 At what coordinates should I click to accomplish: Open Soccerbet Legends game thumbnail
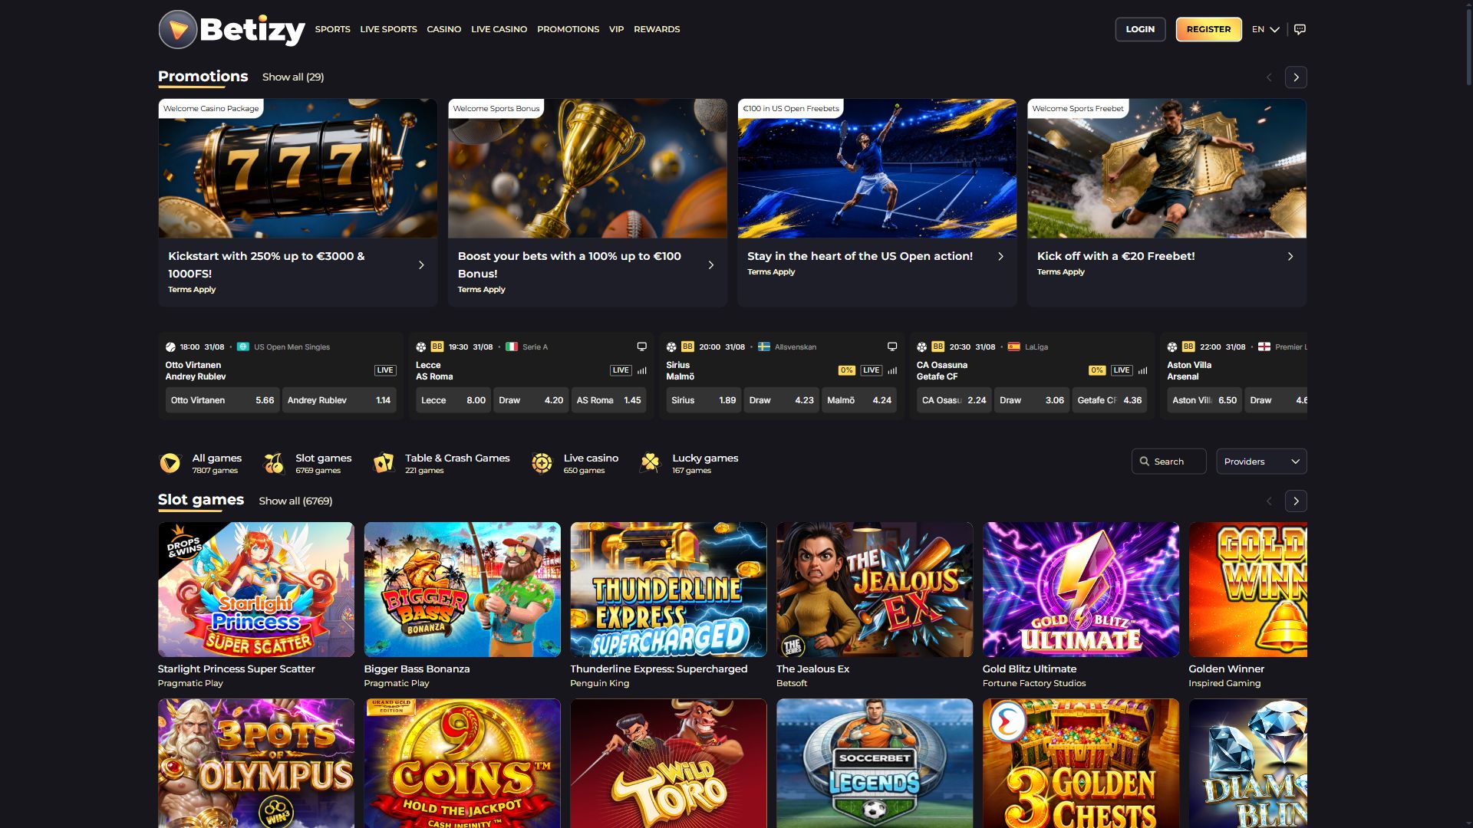click(875, 763)
